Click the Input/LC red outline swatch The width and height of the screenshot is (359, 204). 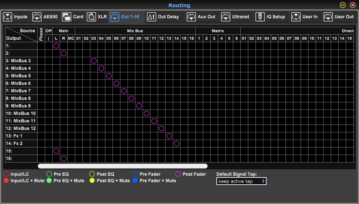pos(6,174)
